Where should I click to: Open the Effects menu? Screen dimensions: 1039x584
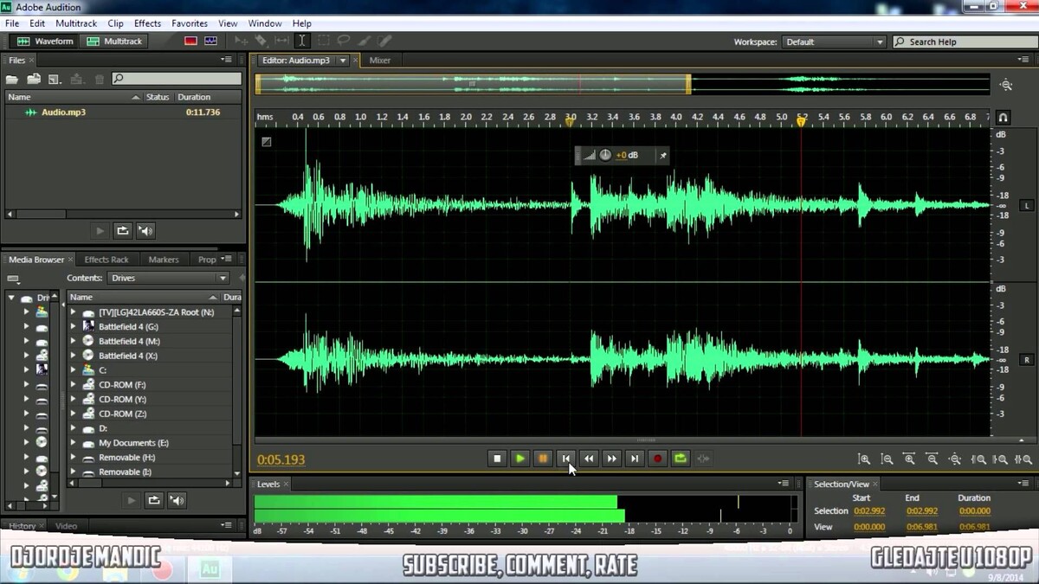click(x=147, y=23)
